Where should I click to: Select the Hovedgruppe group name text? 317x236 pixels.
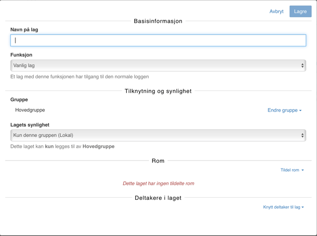tap(30, 110)
